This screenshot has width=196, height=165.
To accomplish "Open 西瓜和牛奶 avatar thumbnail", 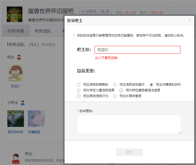I will [15, 119].
